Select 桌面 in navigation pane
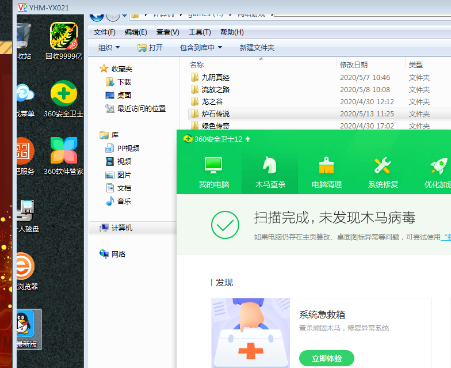 point(119,96)
